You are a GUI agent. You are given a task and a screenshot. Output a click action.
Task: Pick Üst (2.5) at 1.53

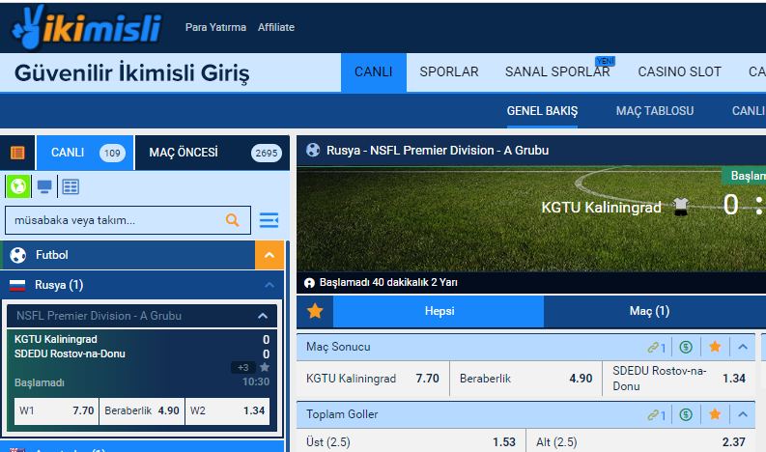point(411,441)
